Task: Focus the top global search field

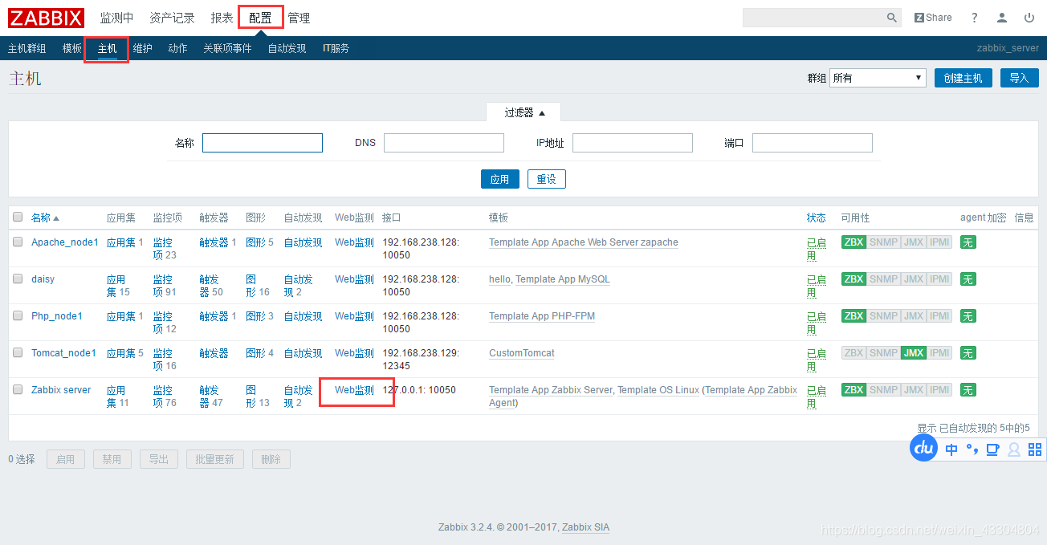Action: (x=813, y=18)
